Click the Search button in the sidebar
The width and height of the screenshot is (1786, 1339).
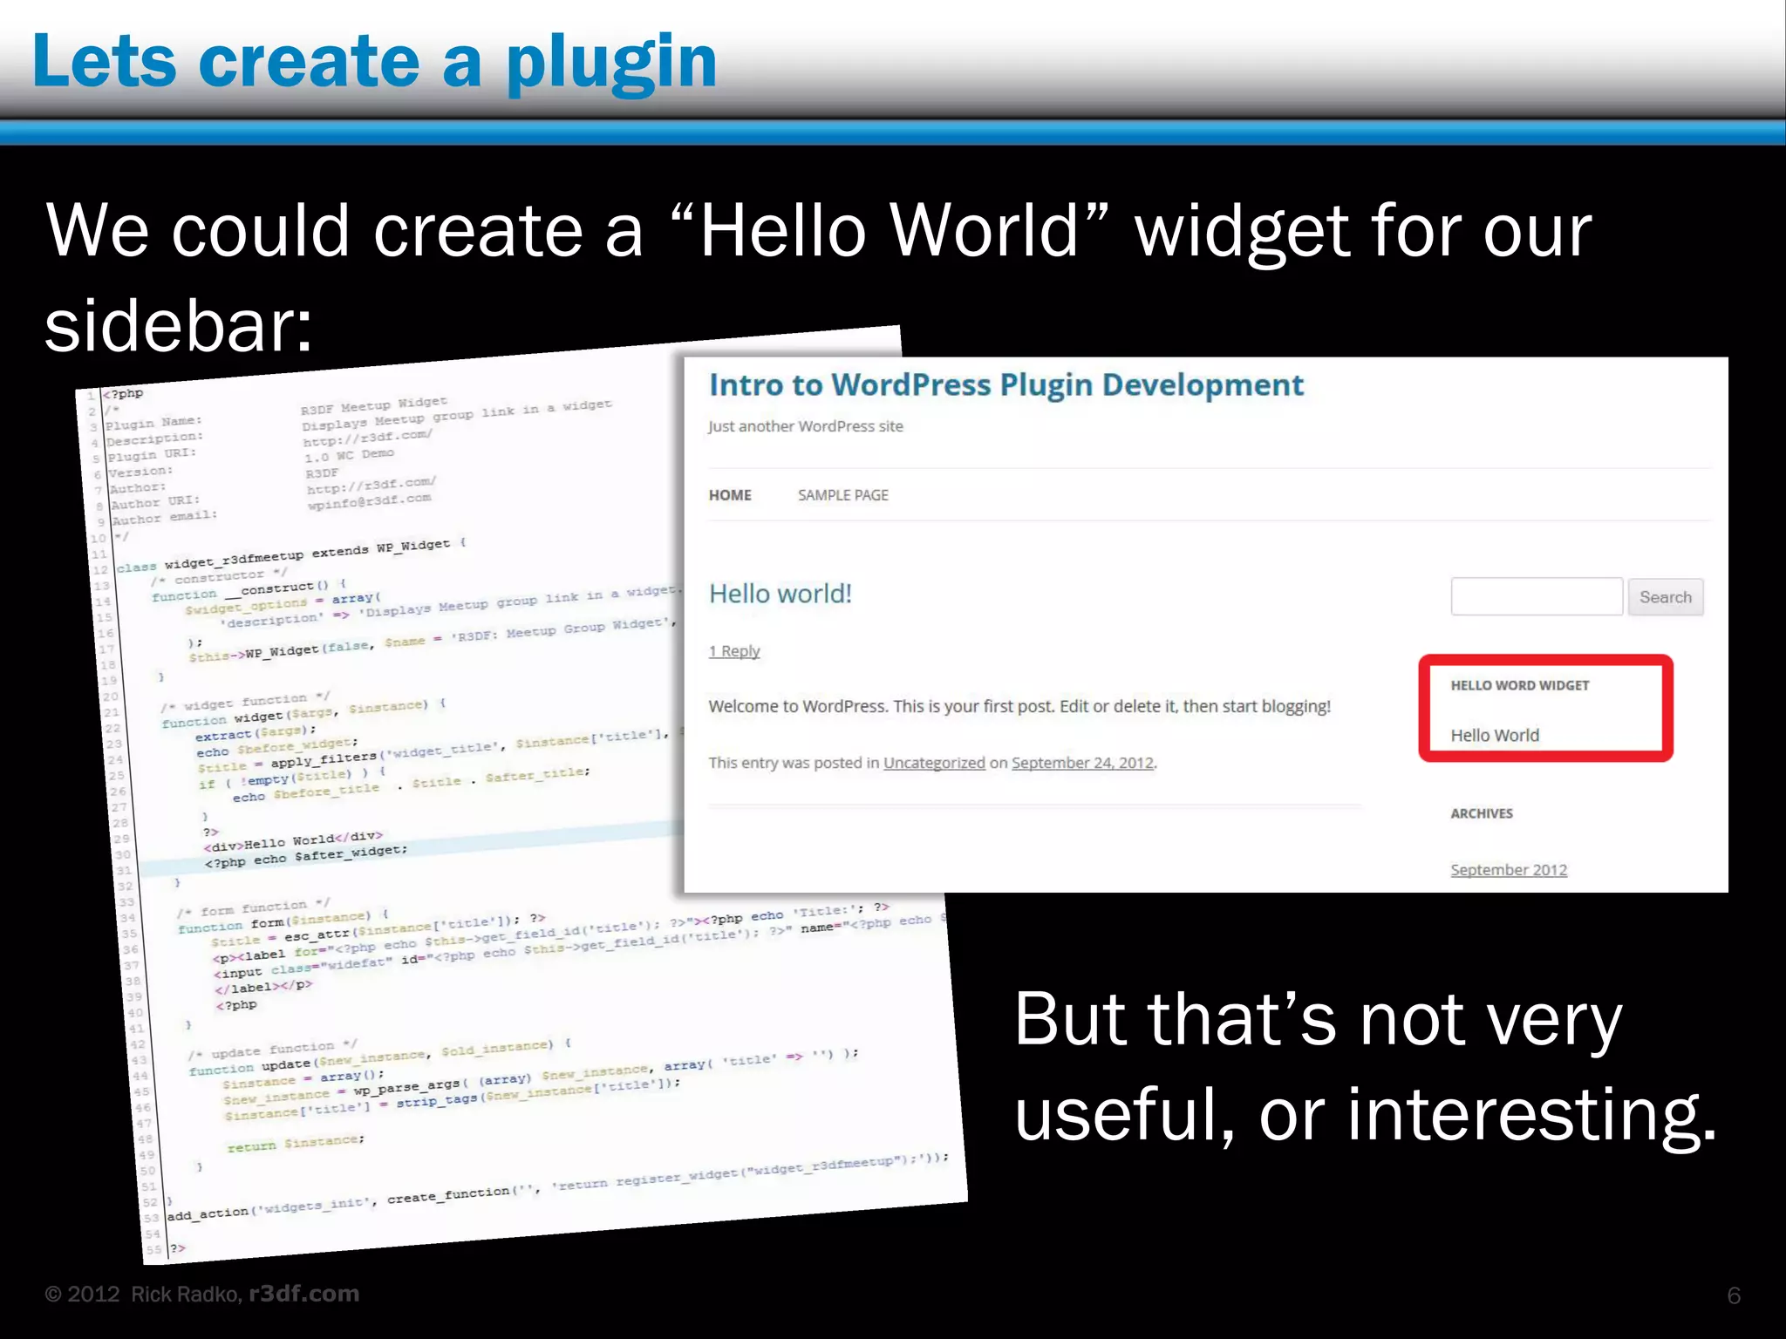[1665, 597]
